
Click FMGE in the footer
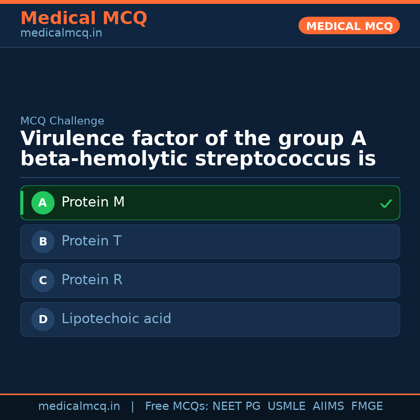point(367,406)
